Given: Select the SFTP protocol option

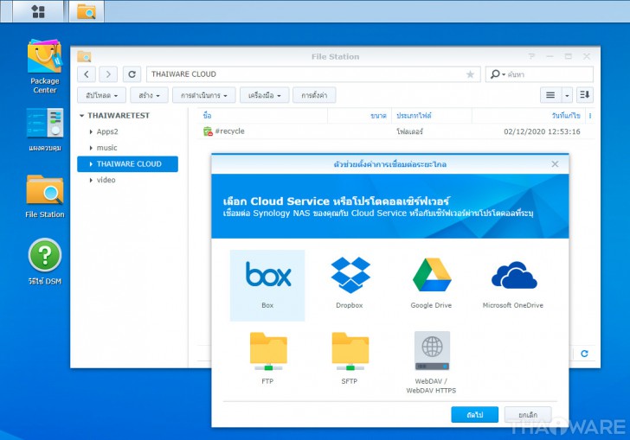Looking at the screenshot, I should (x=350, y=359).
